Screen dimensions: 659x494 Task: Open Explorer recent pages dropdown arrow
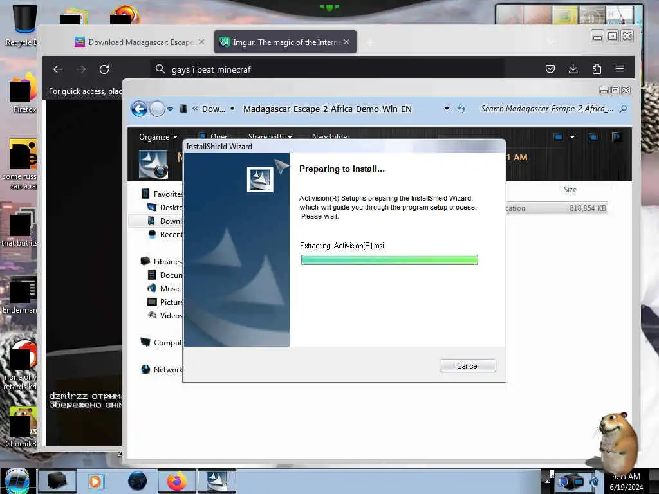170,109
